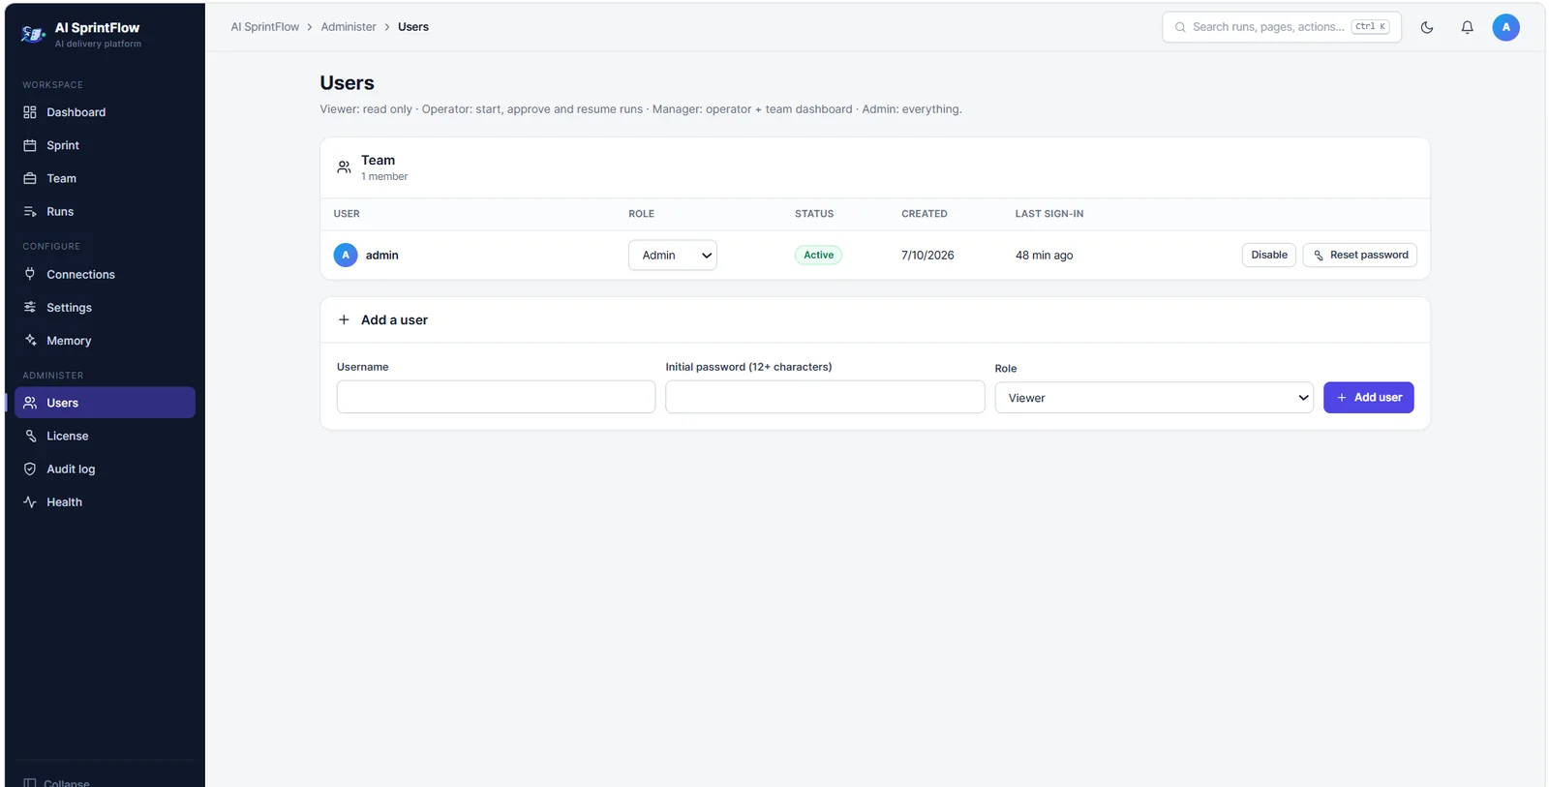
Task: Focus the Username input field
Action: click(x=496, y=397)
